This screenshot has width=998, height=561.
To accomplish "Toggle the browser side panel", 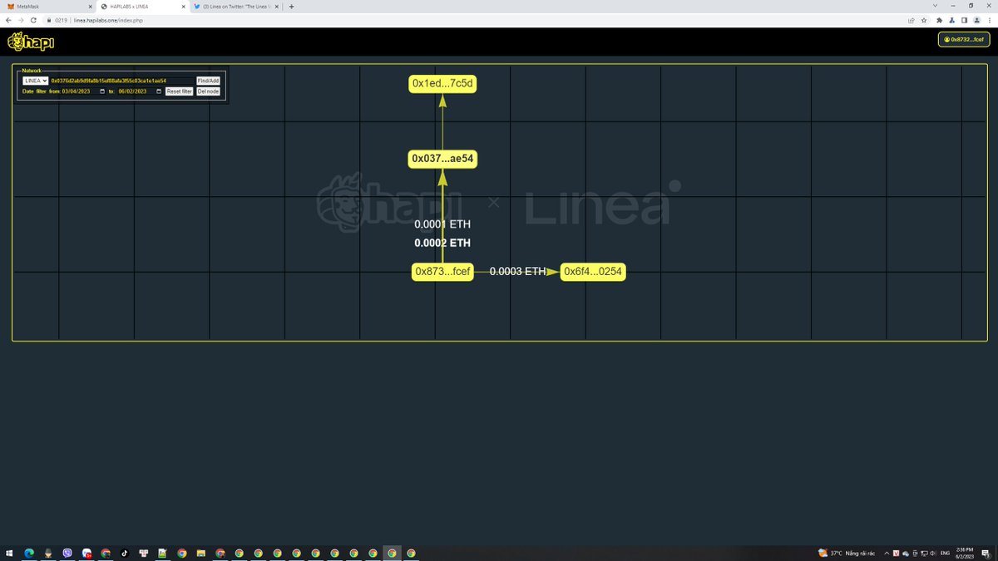I will click(964, 20).
